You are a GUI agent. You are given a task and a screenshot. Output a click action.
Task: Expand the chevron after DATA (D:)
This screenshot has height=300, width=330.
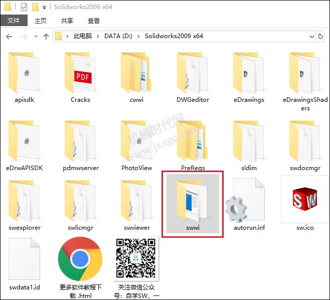tap(138, 37)
